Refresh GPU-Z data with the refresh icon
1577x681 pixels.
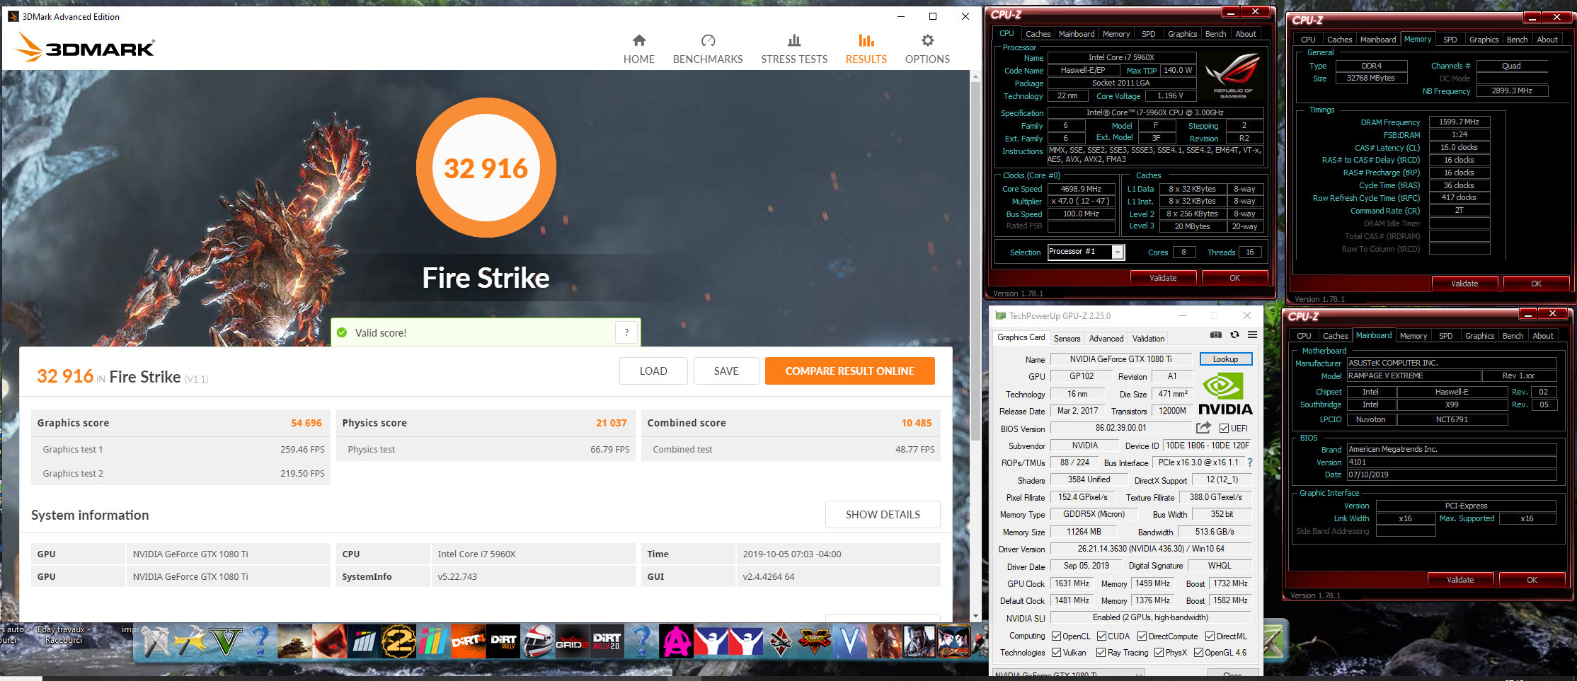click(x=1234, y=334)
